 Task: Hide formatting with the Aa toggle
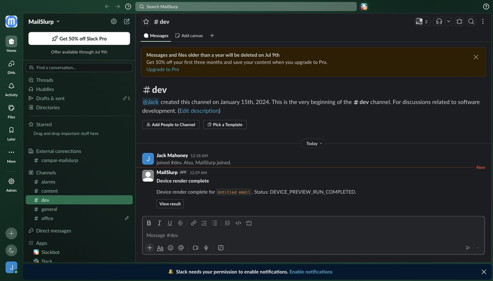[160, 248]
